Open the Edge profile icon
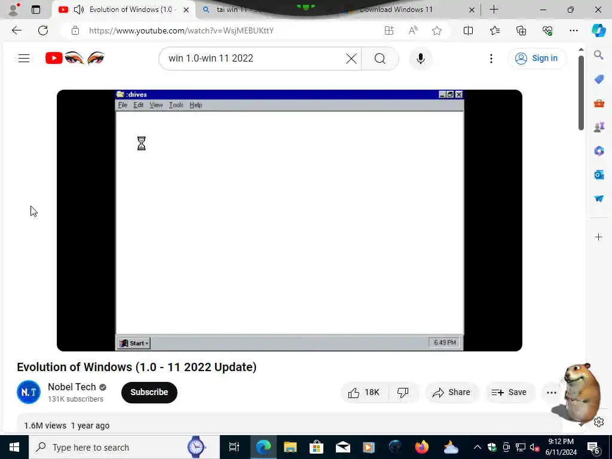The width and height of the screenshot is (612, 459). point(14,10)
